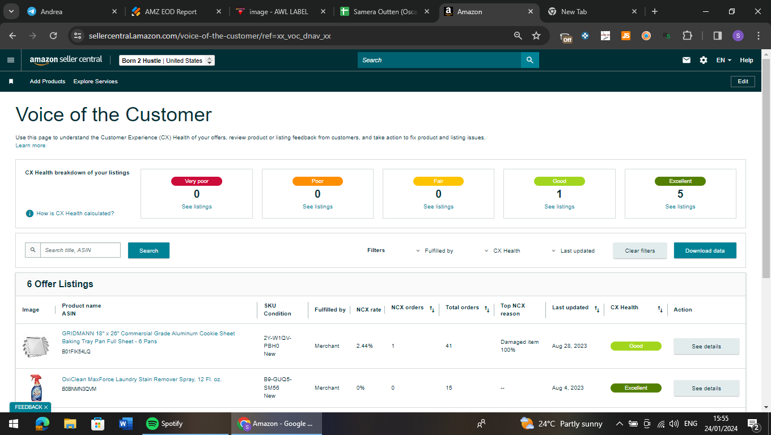Open a new browser tab with plus button
771x435 pixels.
click(655, 11)
